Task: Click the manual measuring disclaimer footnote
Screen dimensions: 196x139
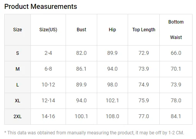Action: [x=94, y=133]
